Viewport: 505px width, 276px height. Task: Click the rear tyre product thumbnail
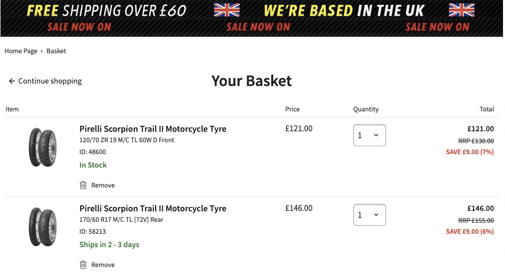point(42,227)
